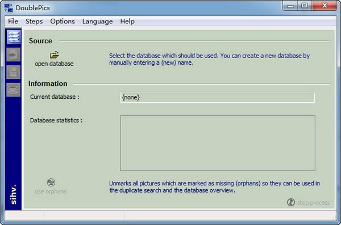Viewport: 341px width, 225px height.
Task: Open the second sidebar step icon
Action: pyautogui.click(x=14, y=55)
